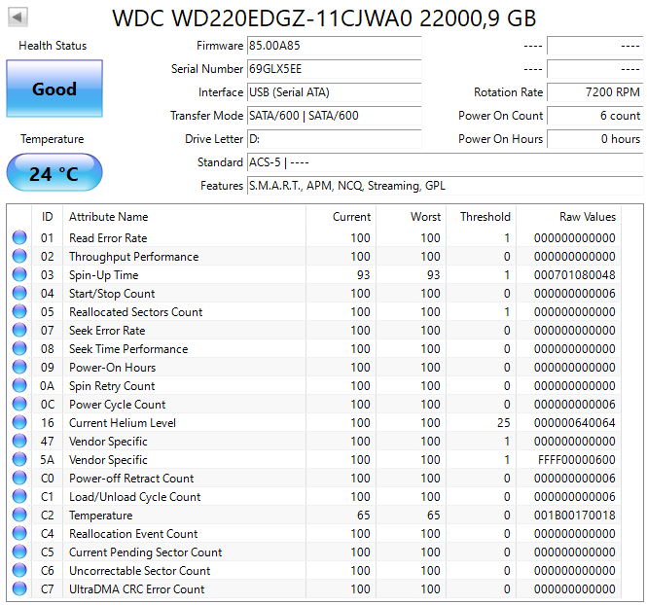Image resolution: width=647 pixels, height=605 pixels.
Task: Click the status orb for Reallocated Sectors Count
Action: (x=19, y=311)
